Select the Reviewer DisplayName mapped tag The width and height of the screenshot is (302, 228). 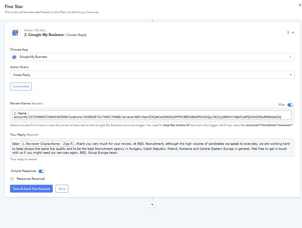[47, 144]
